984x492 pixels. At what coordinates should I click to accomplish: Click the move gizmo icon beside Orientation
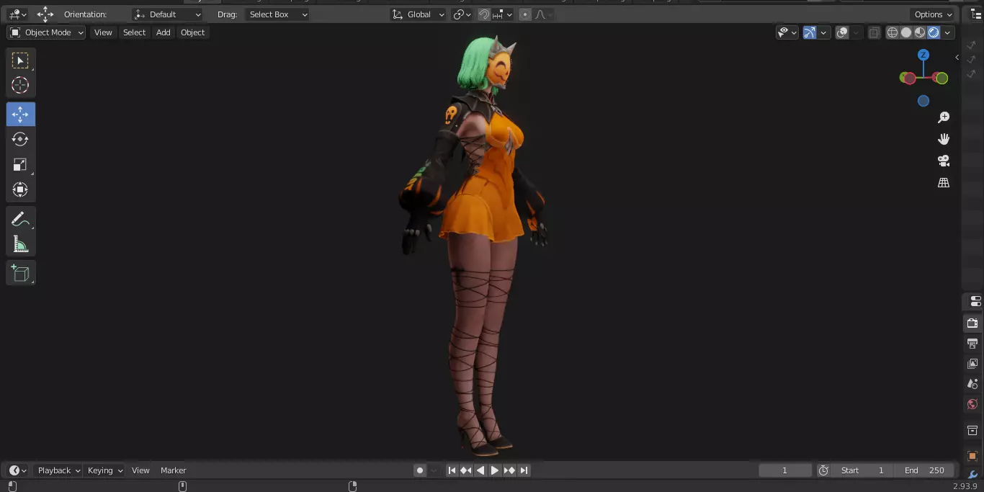pos(45,14)
